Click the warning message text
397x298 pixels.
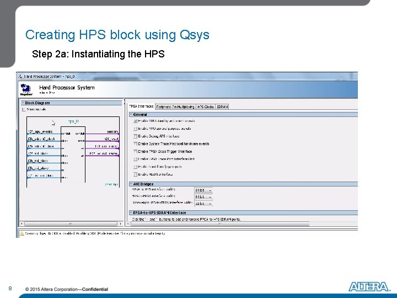click(x=95, y=233)
